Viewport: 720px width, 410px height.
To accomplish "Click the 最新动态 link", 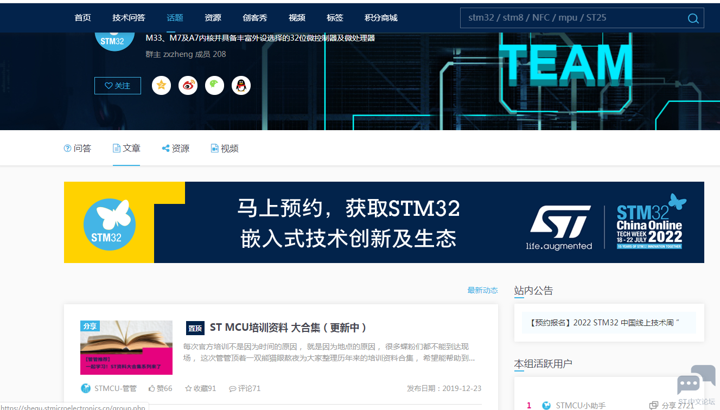I will pos(482,290).
